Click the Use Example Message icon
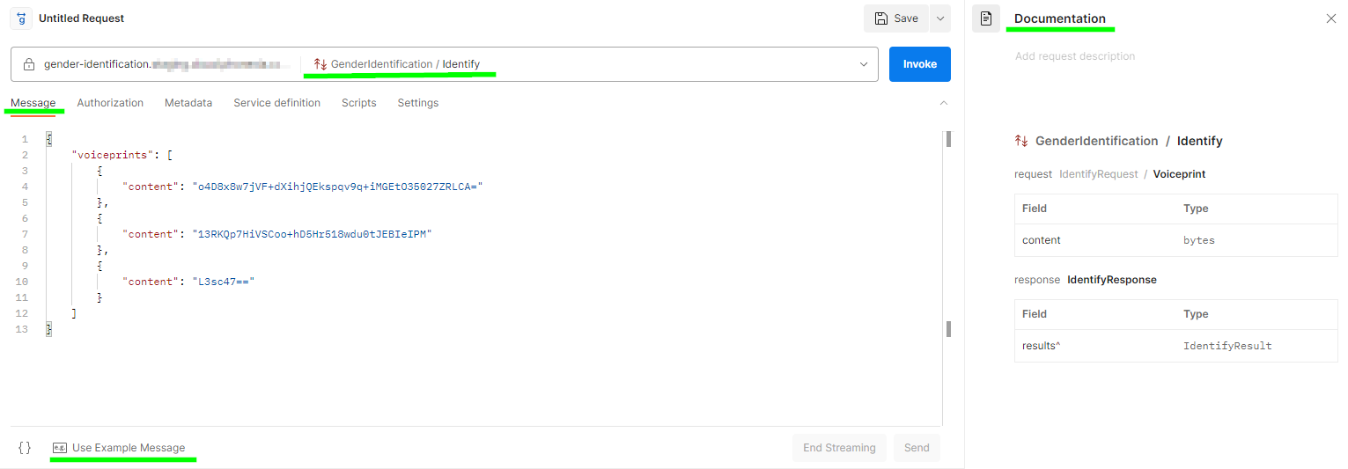 [x=60, y=448]
